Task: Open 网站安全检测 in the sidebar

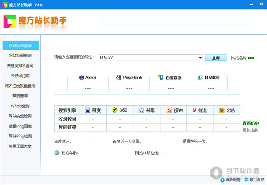Action: click(x=20, y=116)
